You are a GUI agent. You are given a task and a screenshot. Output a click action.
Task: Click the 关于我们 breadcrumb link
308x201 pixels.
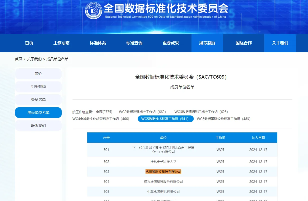[x=34, y=59]
